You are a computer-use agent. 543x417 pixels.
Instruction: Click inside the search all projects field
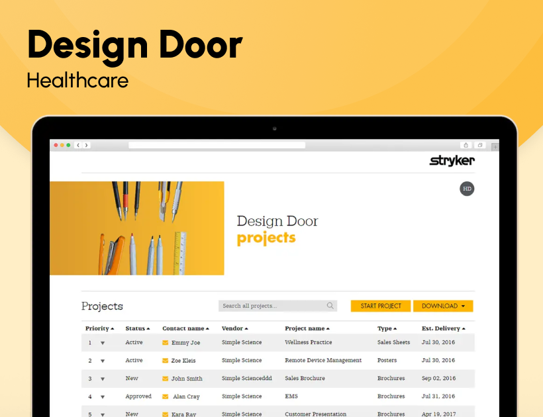pyautogui.click(x=271, y=306)
